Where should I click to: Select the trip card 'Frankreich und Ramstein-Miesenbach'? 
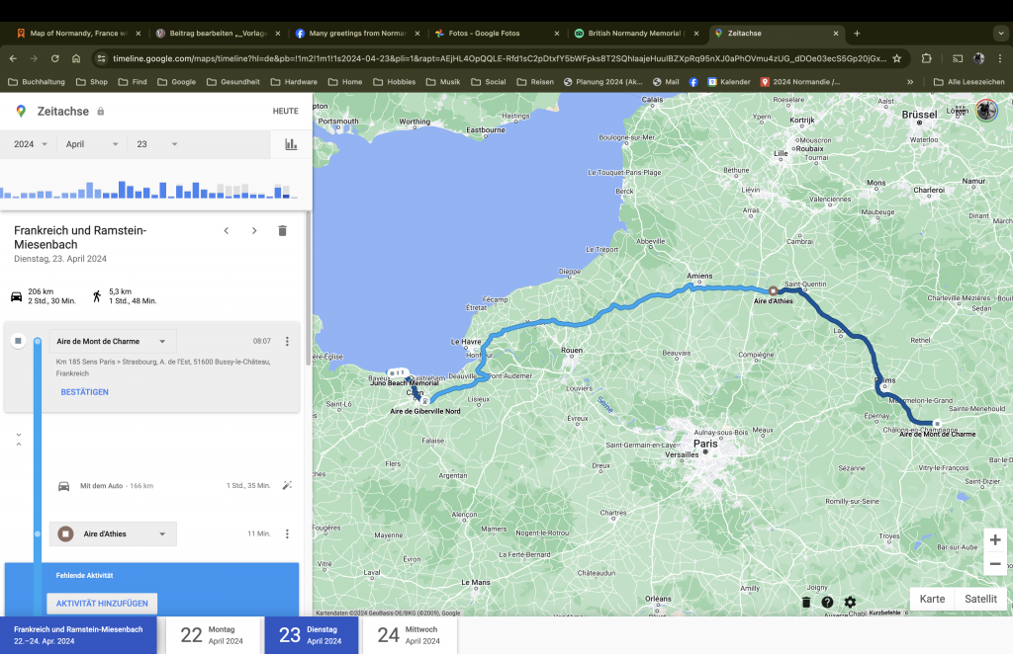(x=78, y=635)
